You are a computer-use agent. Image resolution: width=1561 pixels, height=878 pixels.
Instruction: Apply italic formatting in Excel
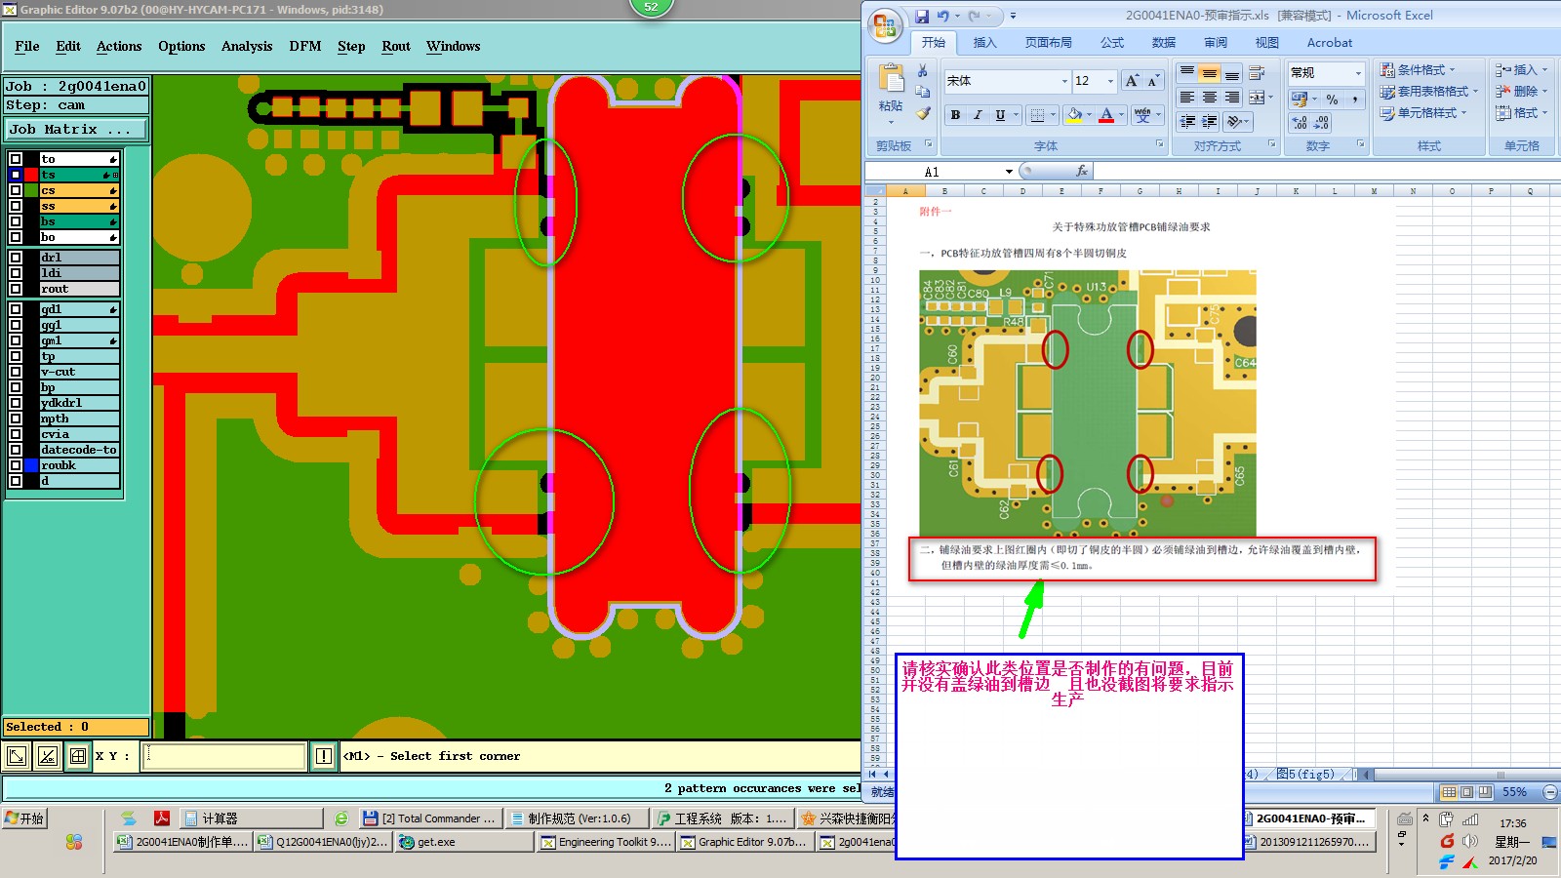[x=978, y=115]
